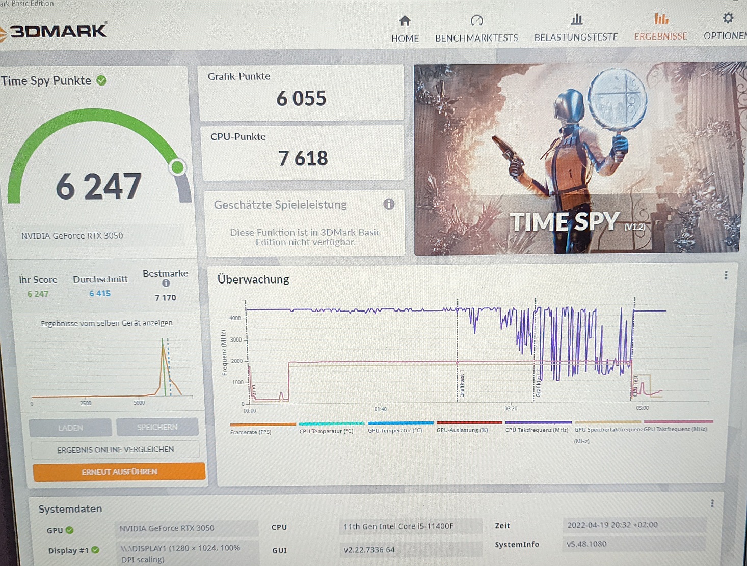747x566 pixels.
Task: Go to the OPTIONEN tab
Action: tap(725, 36)
